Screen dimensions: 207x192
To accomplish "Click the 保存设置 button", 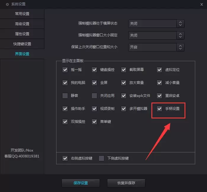I will pyautogui.click(x=81, y=183).
